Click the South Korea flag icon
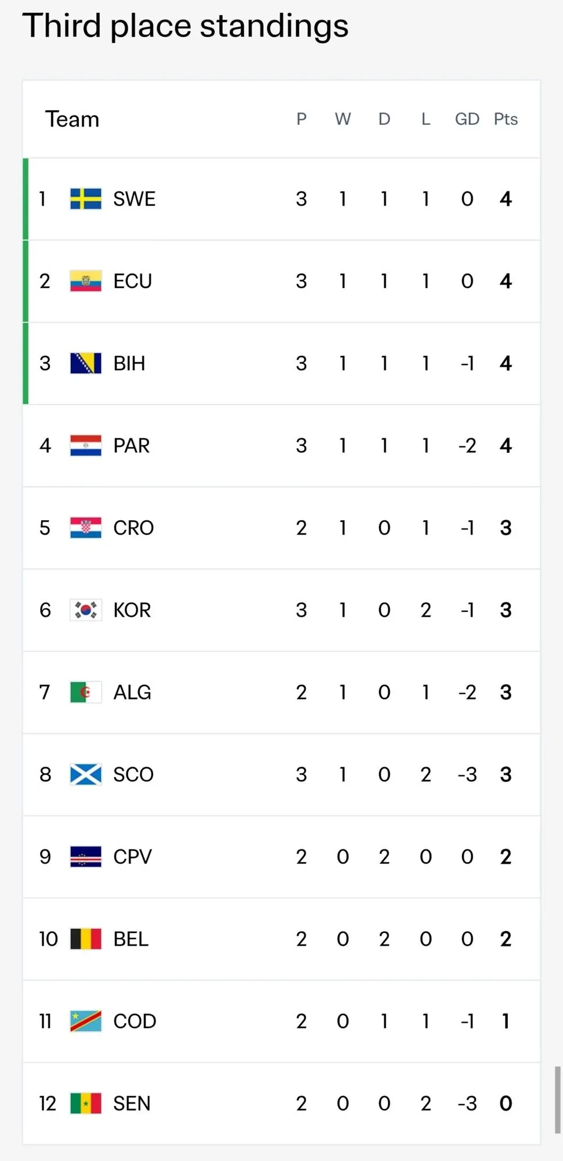The height and width of the screenshot is (1161, 563). point(86,610)
